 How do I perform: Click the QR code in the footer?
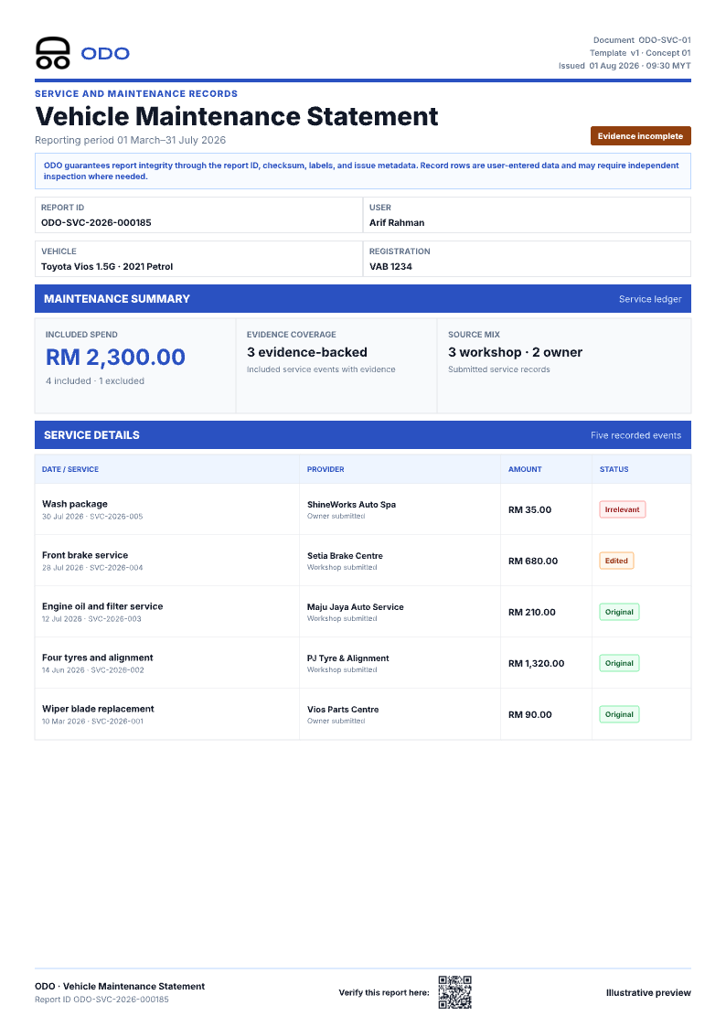(455, 992)
